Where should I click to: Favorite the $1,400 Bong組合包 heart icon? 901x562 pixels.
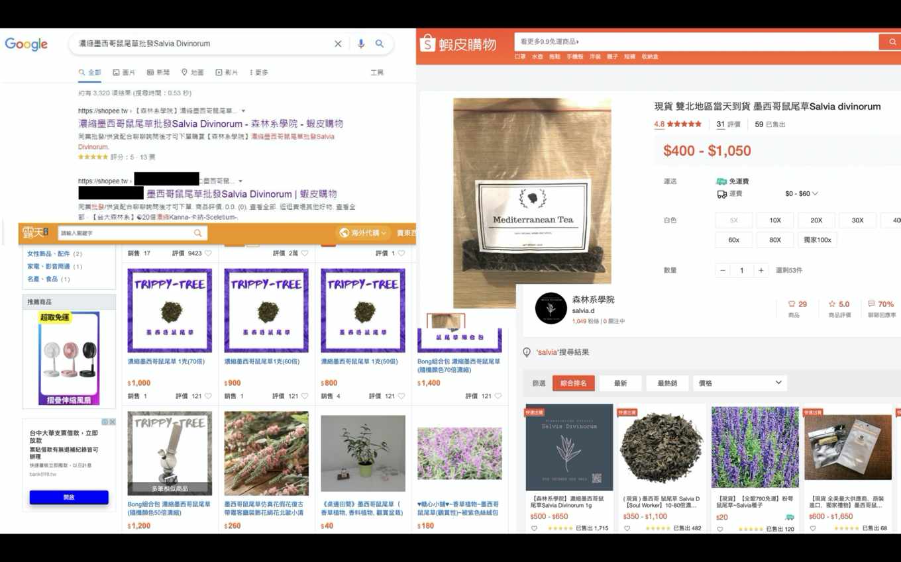coord(498,397)
